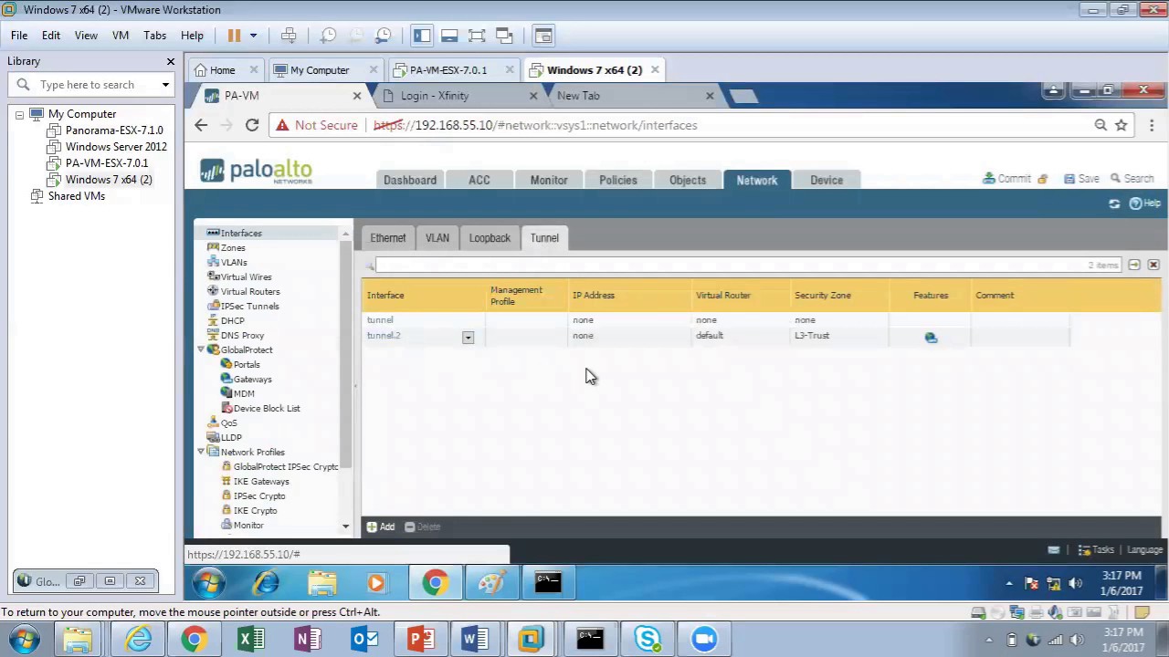Select PA-VM-ESX-7.0.1 in the library tree
This screenshot has height=657, width=1169.
click(106, 163)
